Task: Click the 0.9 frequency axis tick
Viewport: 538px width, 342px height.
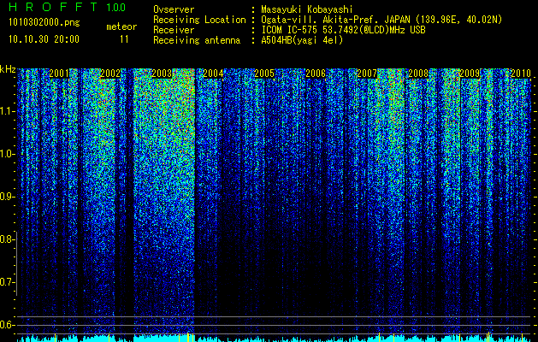Action: click(7, 197)
